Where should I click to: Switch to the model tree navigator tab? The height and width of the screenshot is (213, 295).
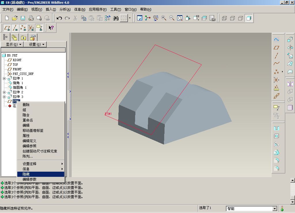(x=5, y=37)
